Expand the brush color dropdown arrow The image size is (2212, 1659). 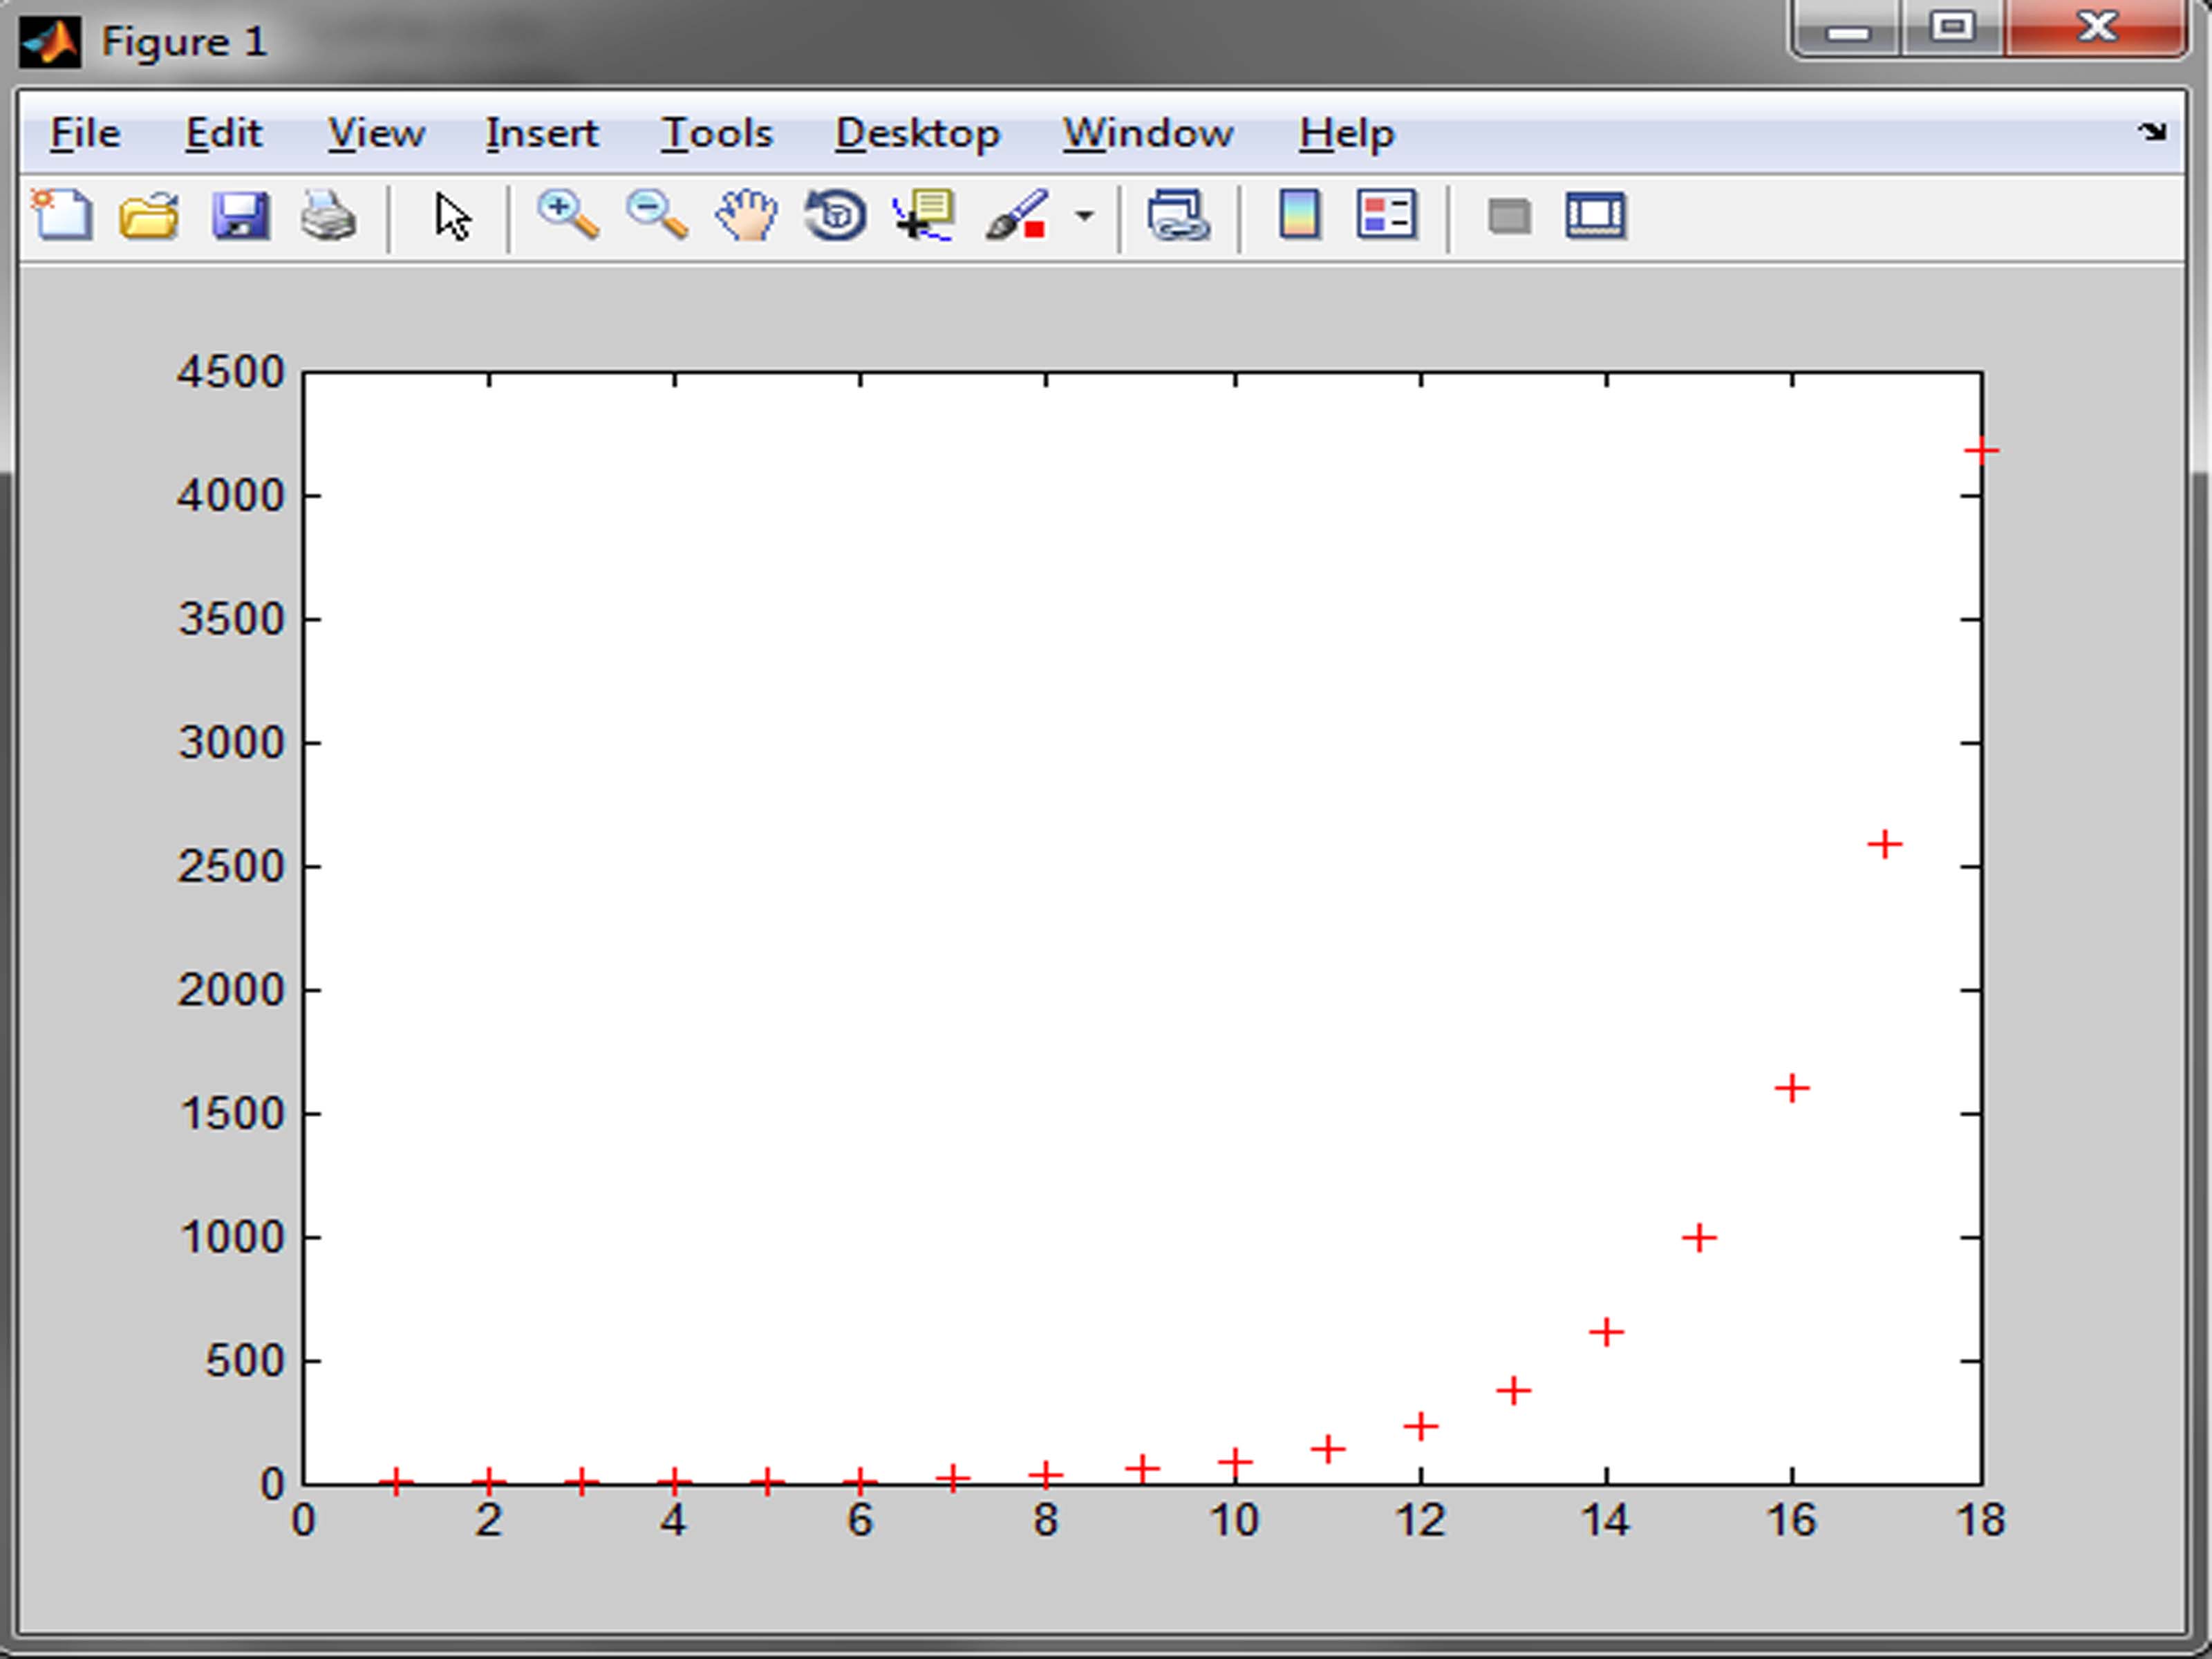coord(1084,215)
